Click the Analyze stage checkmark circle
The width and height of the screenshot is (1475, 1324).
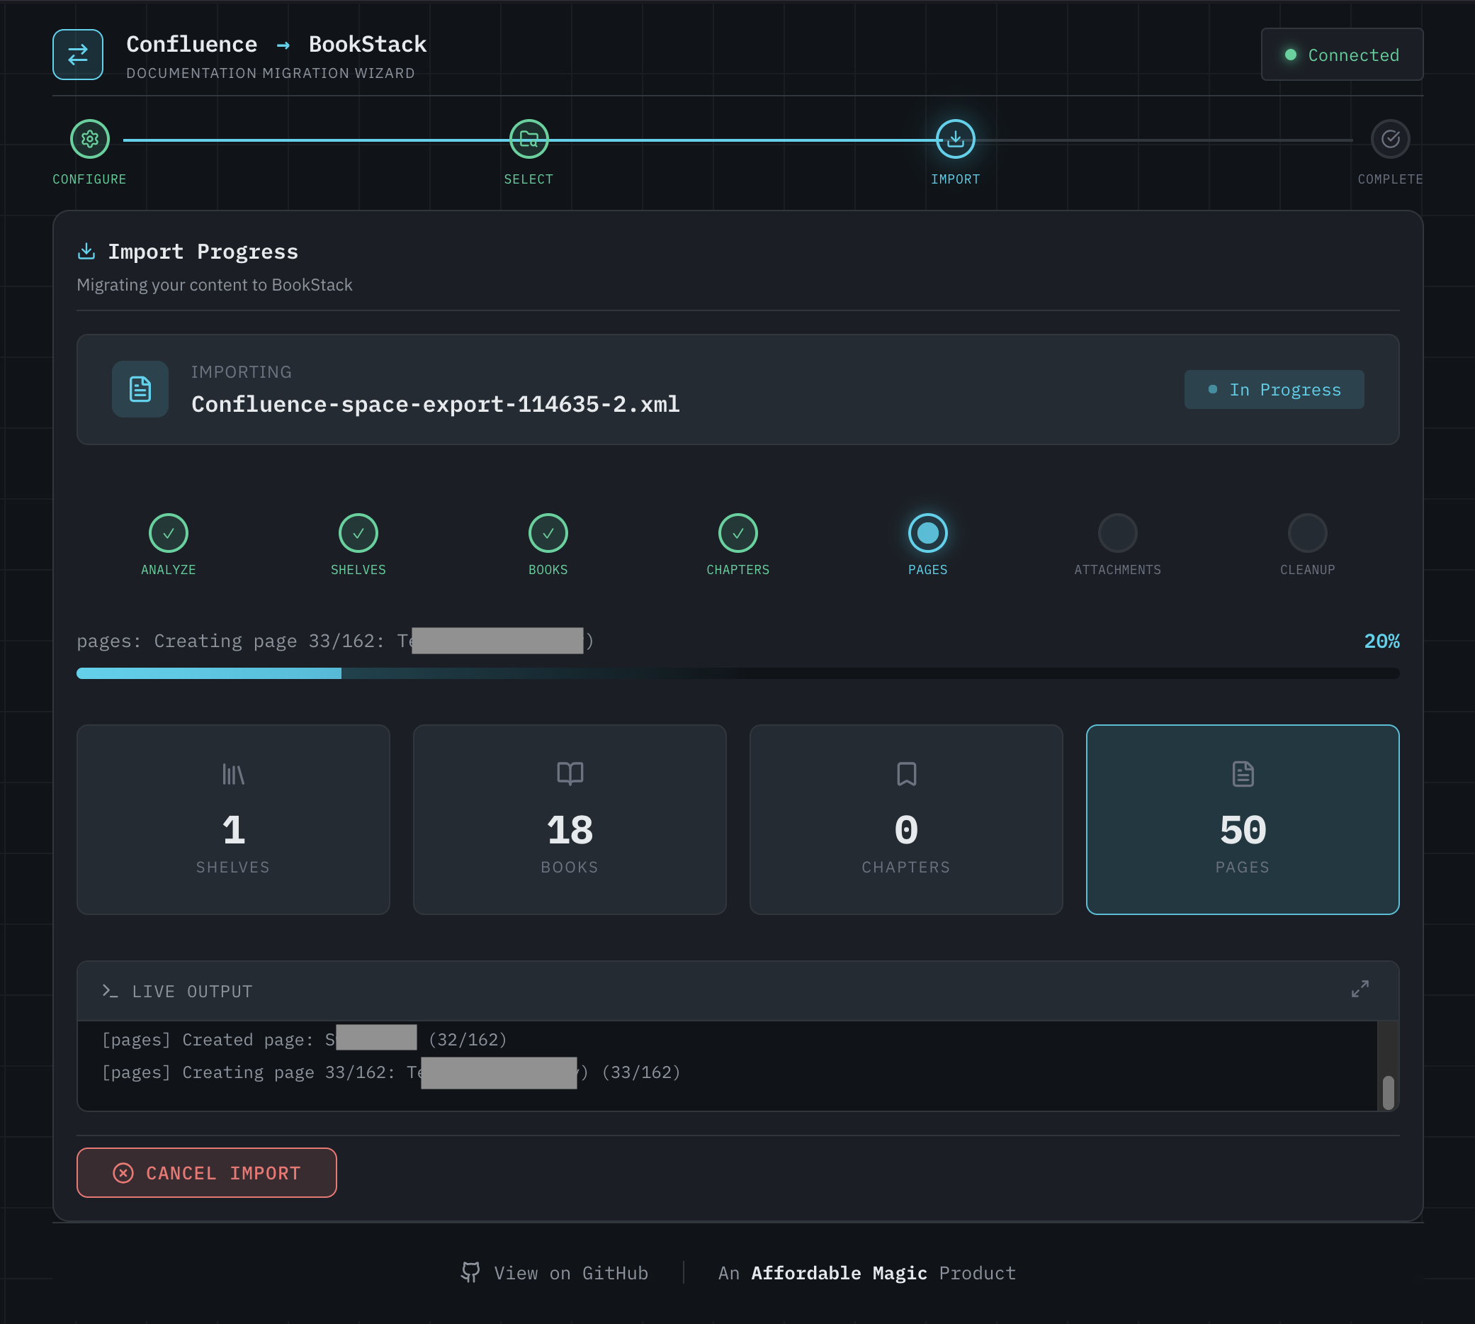169,533
